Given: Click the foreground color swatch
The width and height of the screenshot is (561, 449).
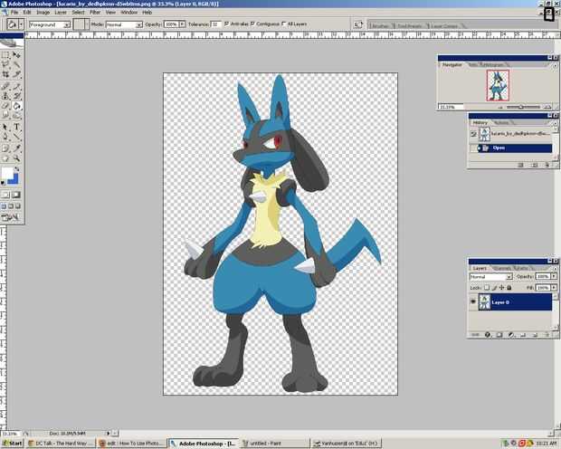Looking at the screenshot, I should [7, 173].
